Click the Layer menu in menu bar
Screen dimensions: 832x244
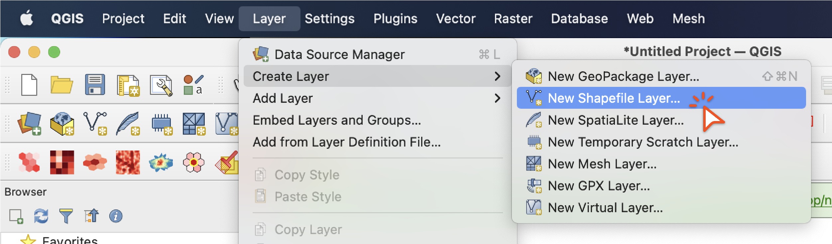coord(269,19)
